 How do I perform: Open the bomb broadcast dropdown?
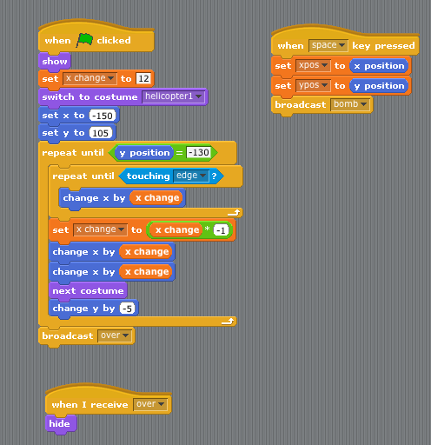coord(350,104)
